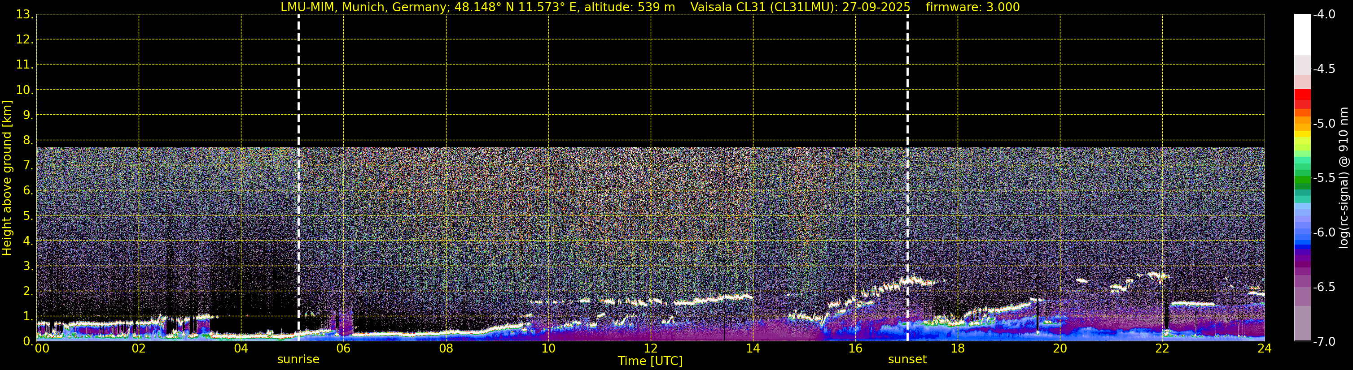Click the 24 hour tick label
The image size is (1353, 370).
1264,348
